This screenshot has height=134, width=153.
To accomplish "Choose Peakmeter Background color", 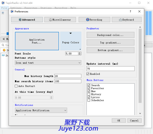I will [110, 35].
